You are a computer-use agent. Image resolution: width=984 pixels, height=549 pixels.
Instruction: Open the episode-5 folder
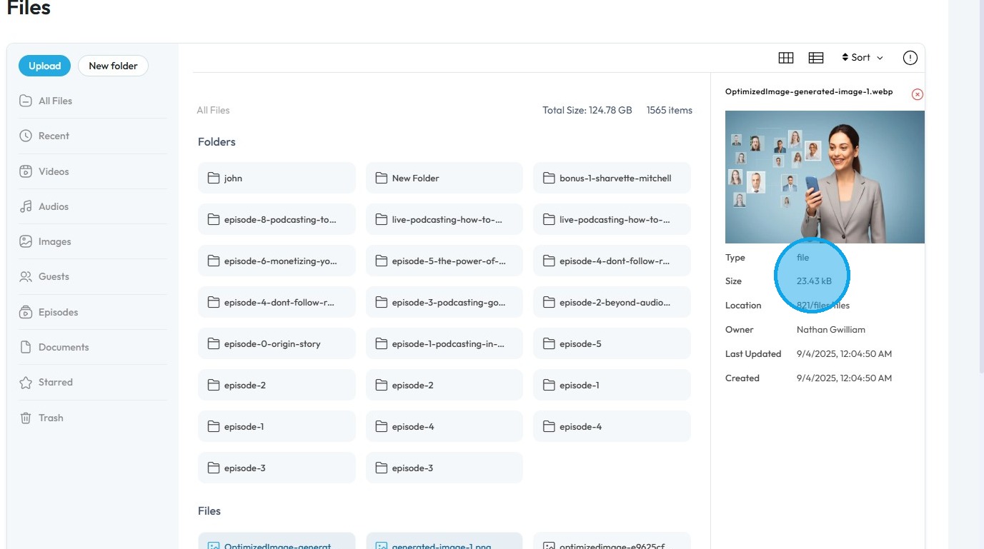pyautogui.click(x=612, y=343)
